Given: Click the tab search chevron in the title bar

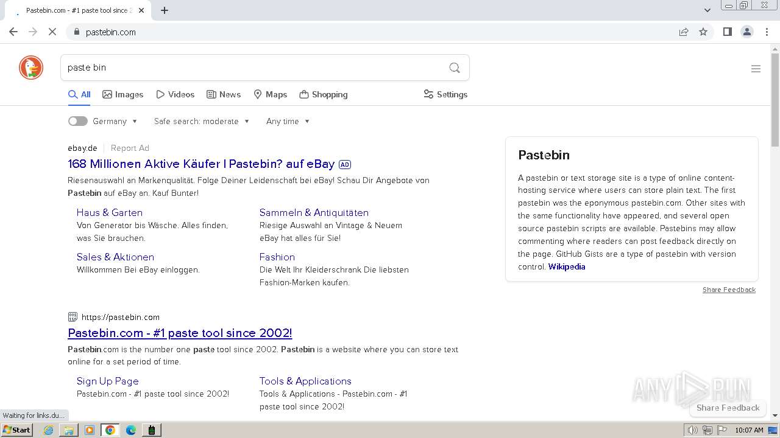Looking at the screenshot, I should click(707, 10).
